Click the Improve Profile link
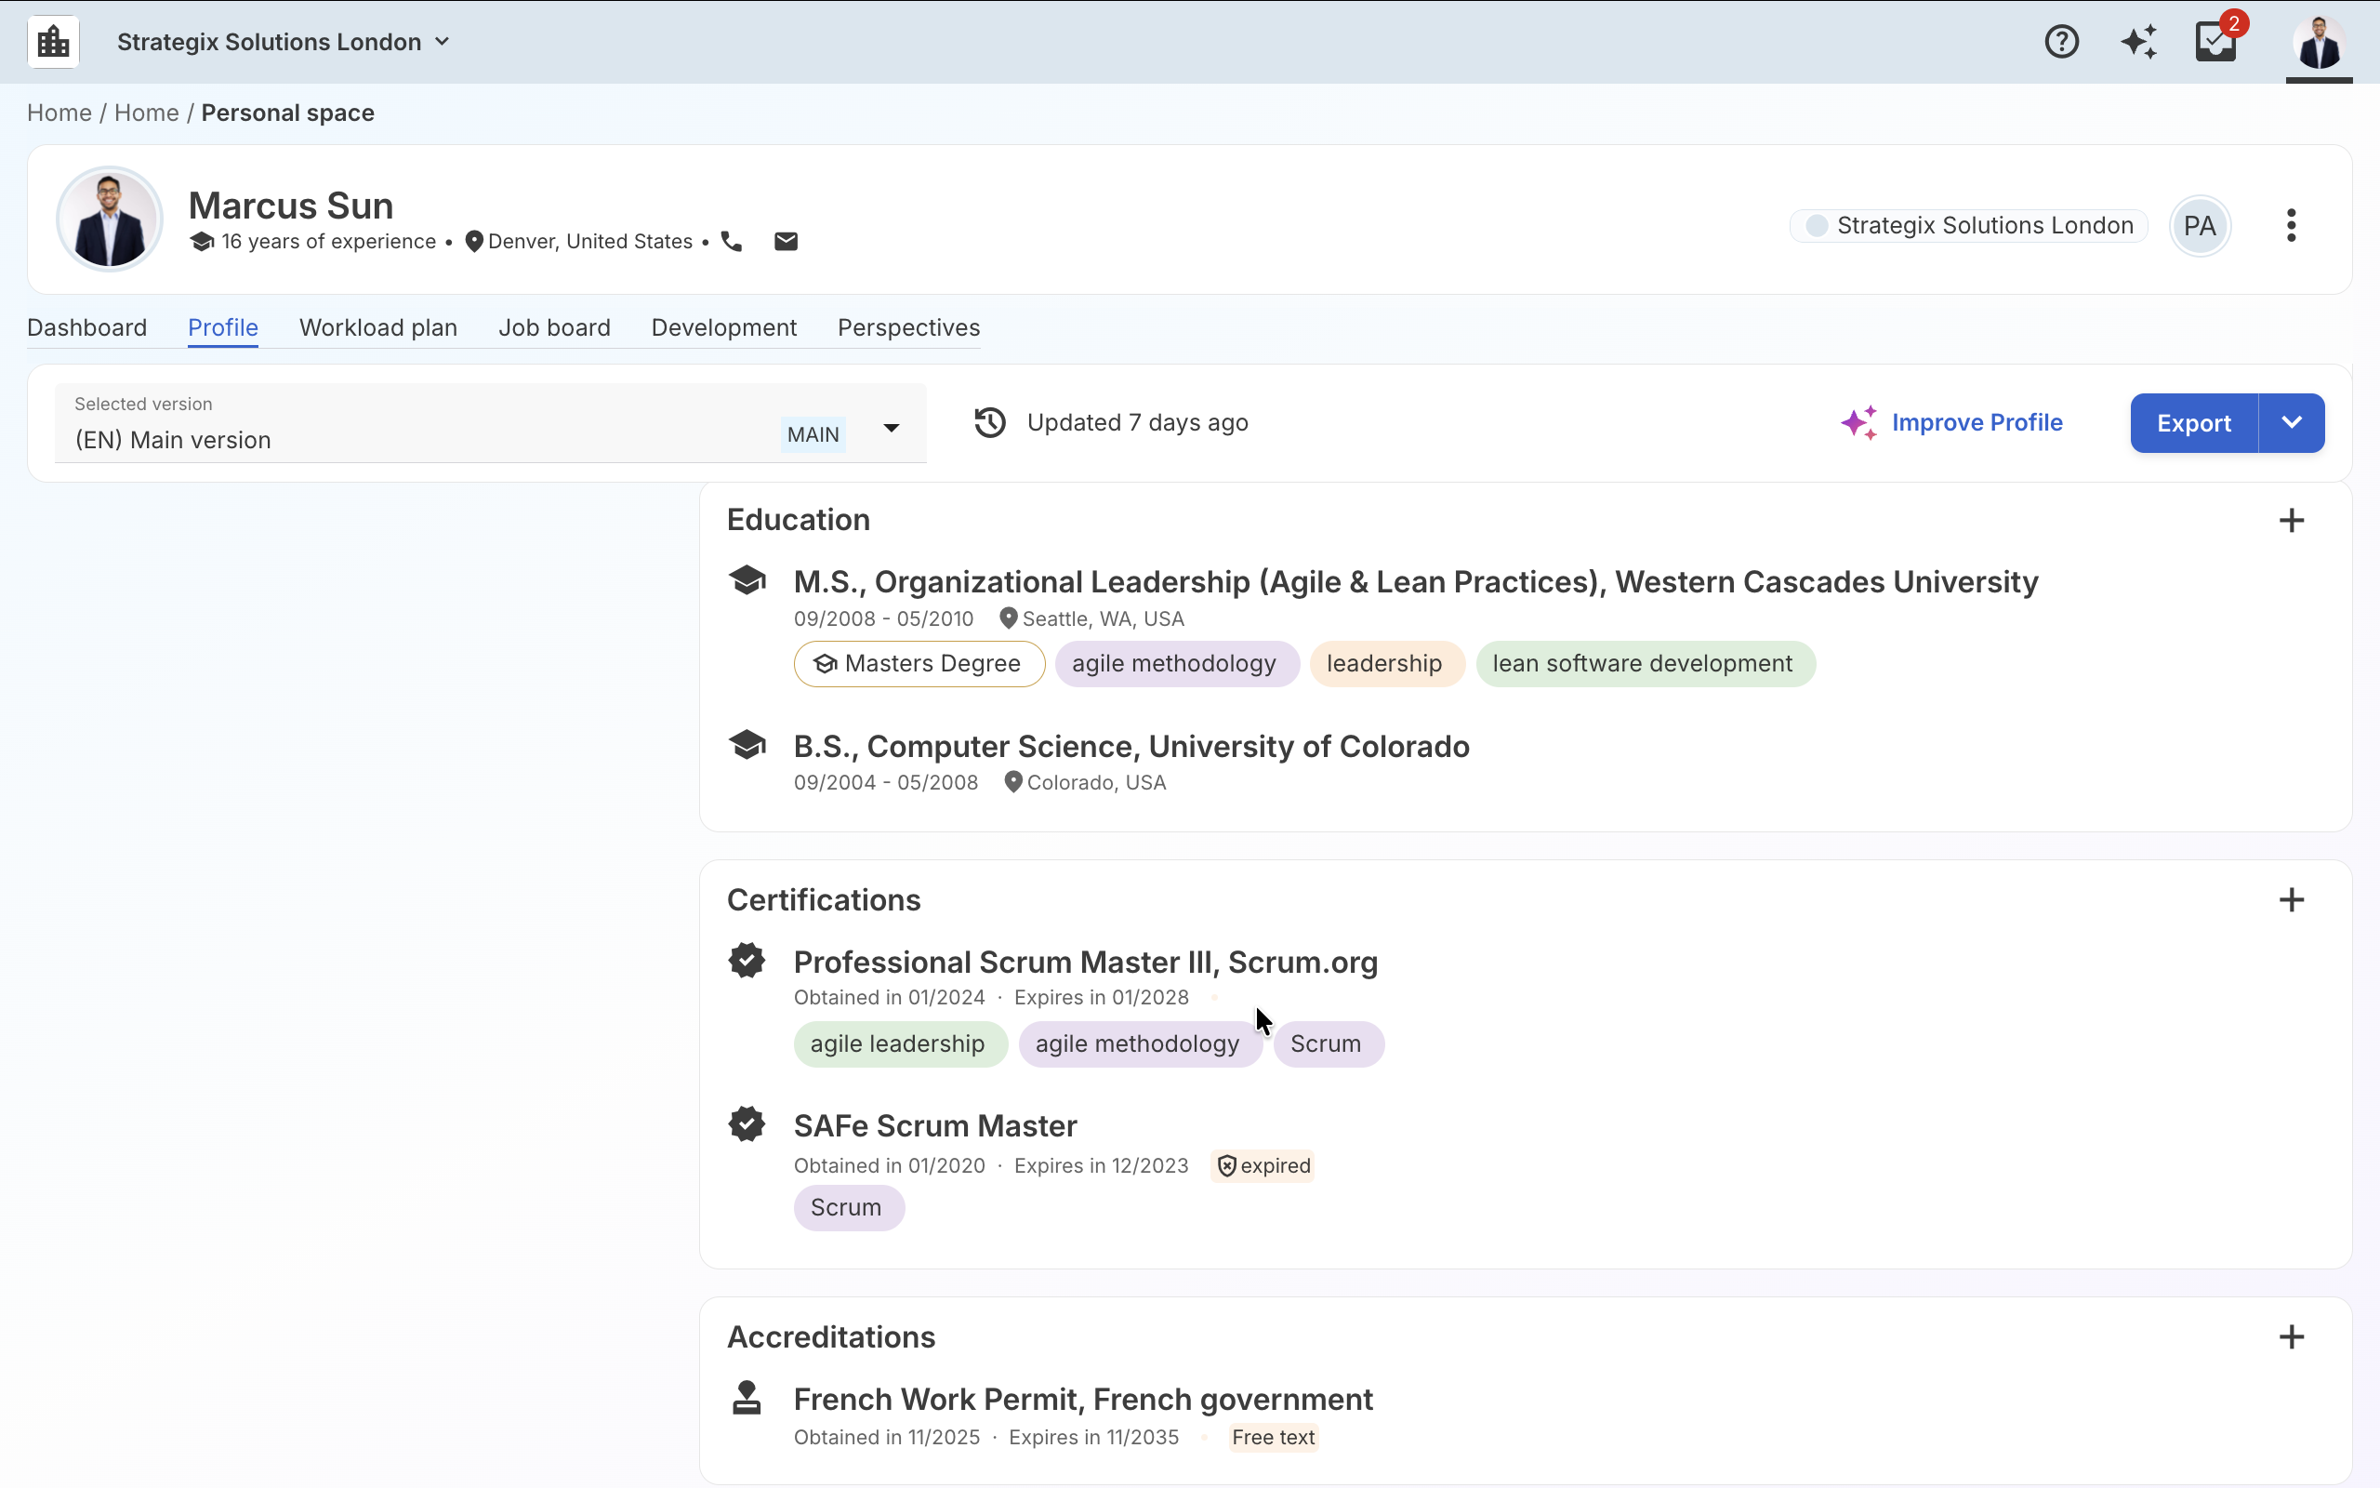This screenshot has width=2380, height=1488. pyautogui.click(x=1976, y=422)
